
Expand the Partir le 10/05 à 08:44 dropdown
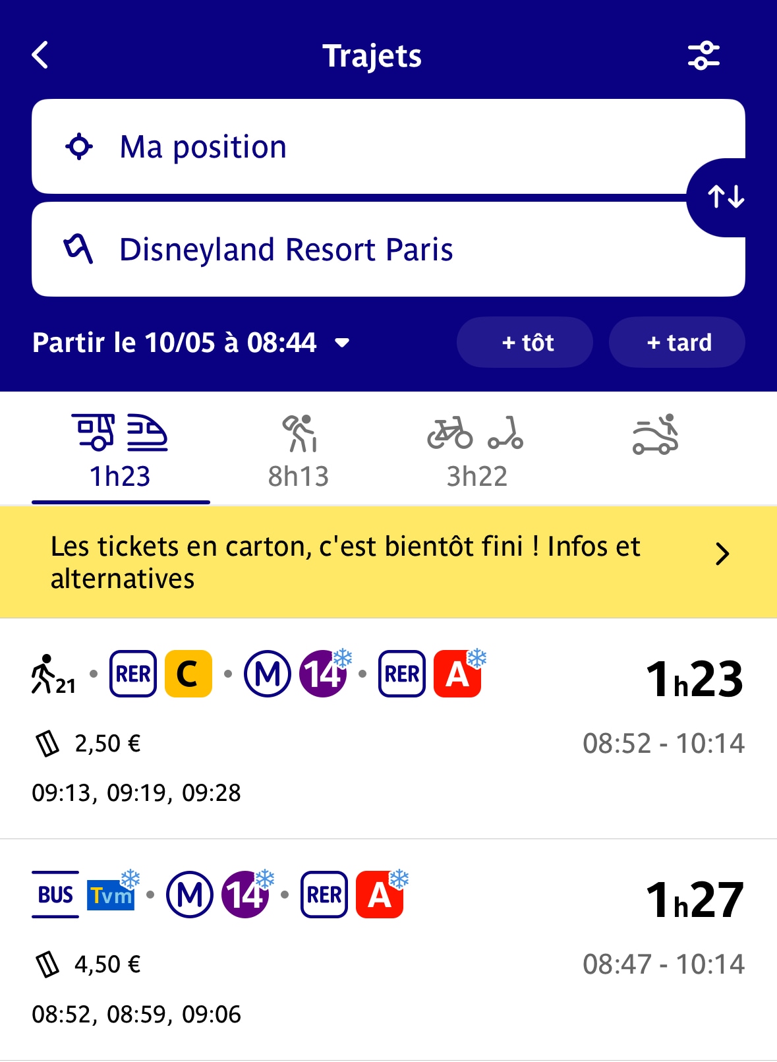click(x=191, y=342)
